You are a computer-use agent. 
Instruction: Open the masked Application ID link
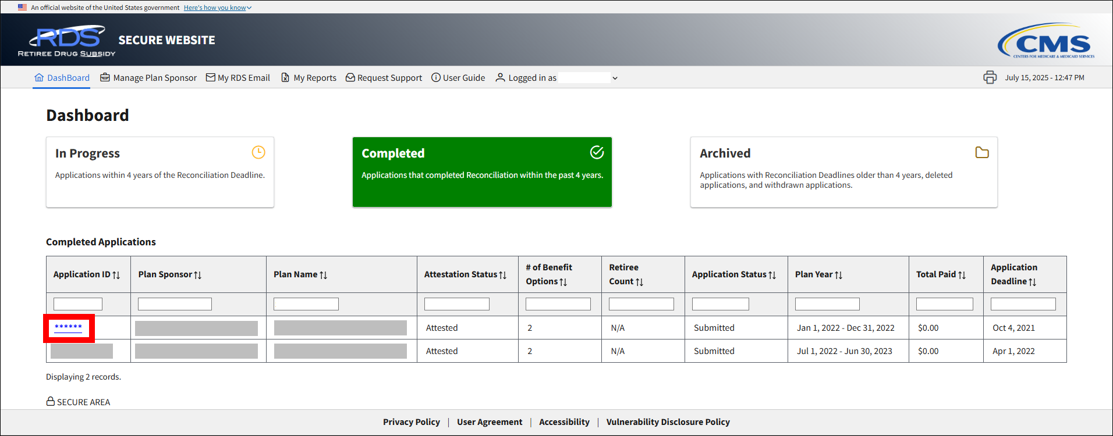pyautogui.click(x=68, y=327)
